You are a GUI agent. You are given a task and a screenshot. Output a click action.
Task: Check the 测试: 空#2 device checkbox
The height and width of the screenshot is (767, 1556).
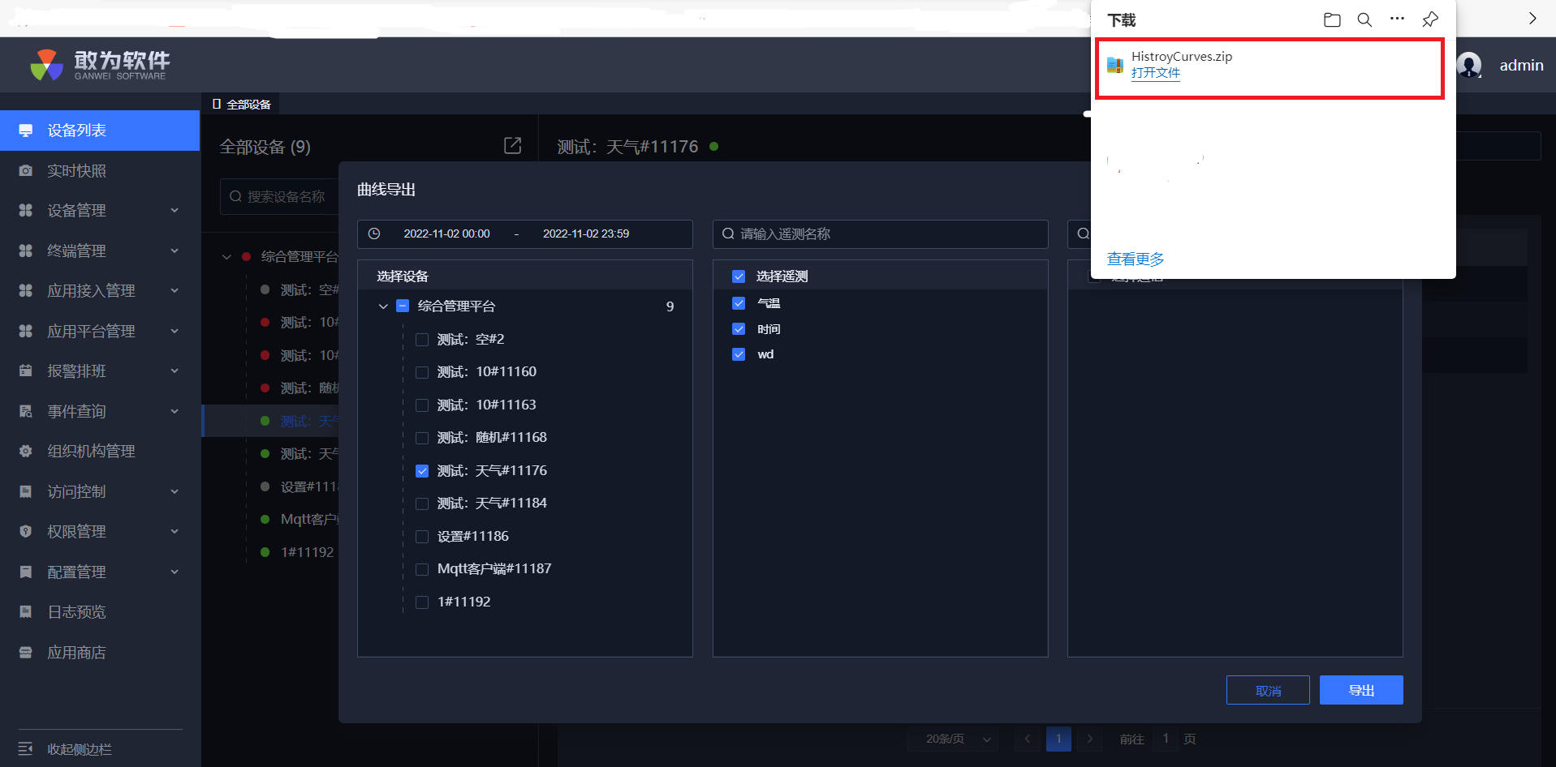coord(422,340)
